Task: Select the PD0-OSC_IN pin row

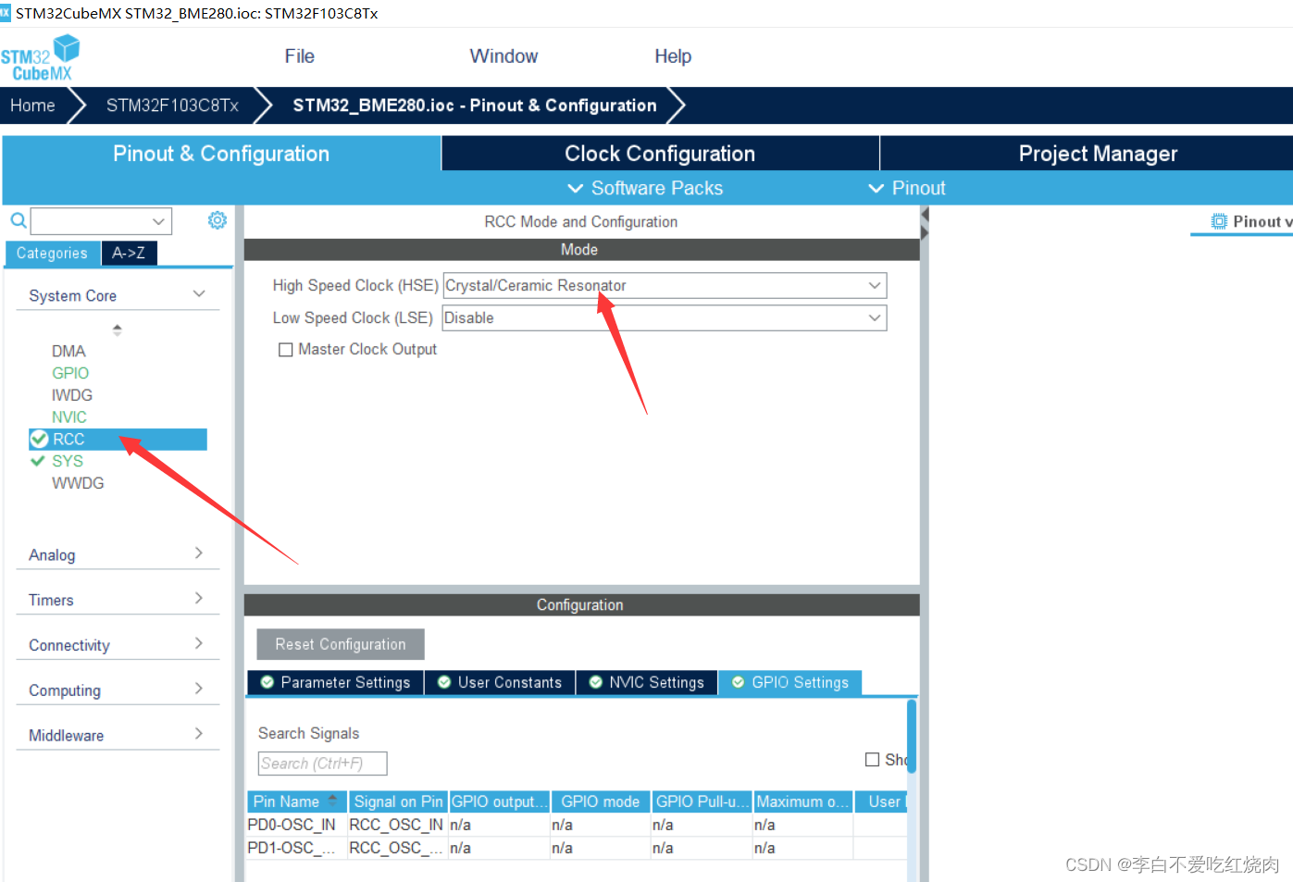Action: (x=576, y=825)
